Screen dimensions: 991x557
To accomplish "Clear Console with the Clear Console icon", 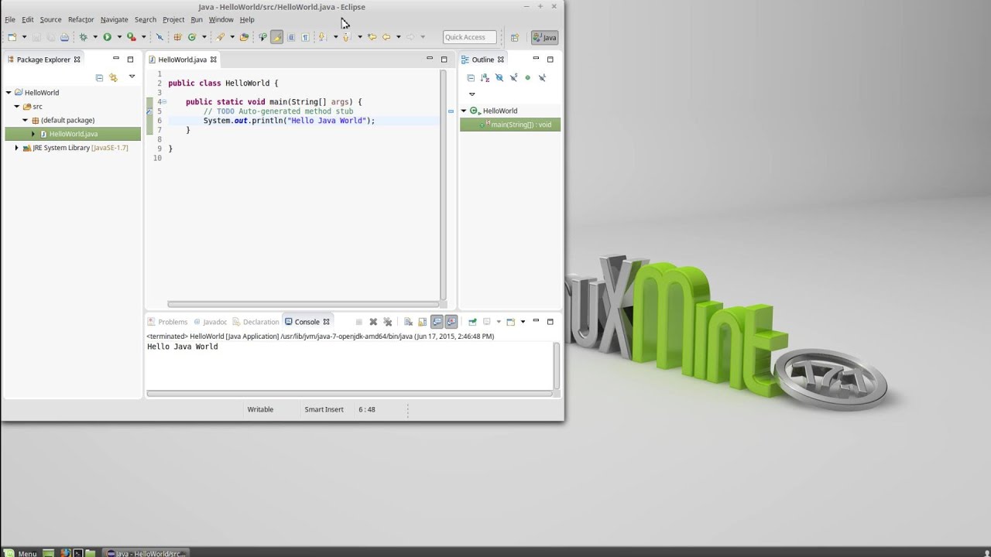I will click(x=408, y=322).
